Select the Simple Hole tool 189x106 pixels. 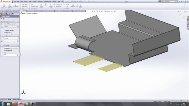57,6
